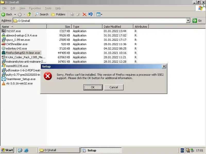Viewport: 206px width, 154px height.
Task: Close the Setup error dialog
Action: (x=164, y=66)
